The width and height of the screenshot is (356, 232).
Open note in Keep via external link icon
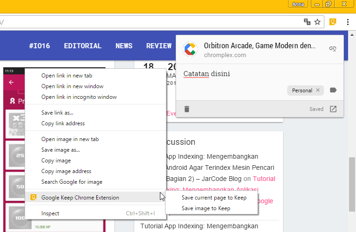333,109
